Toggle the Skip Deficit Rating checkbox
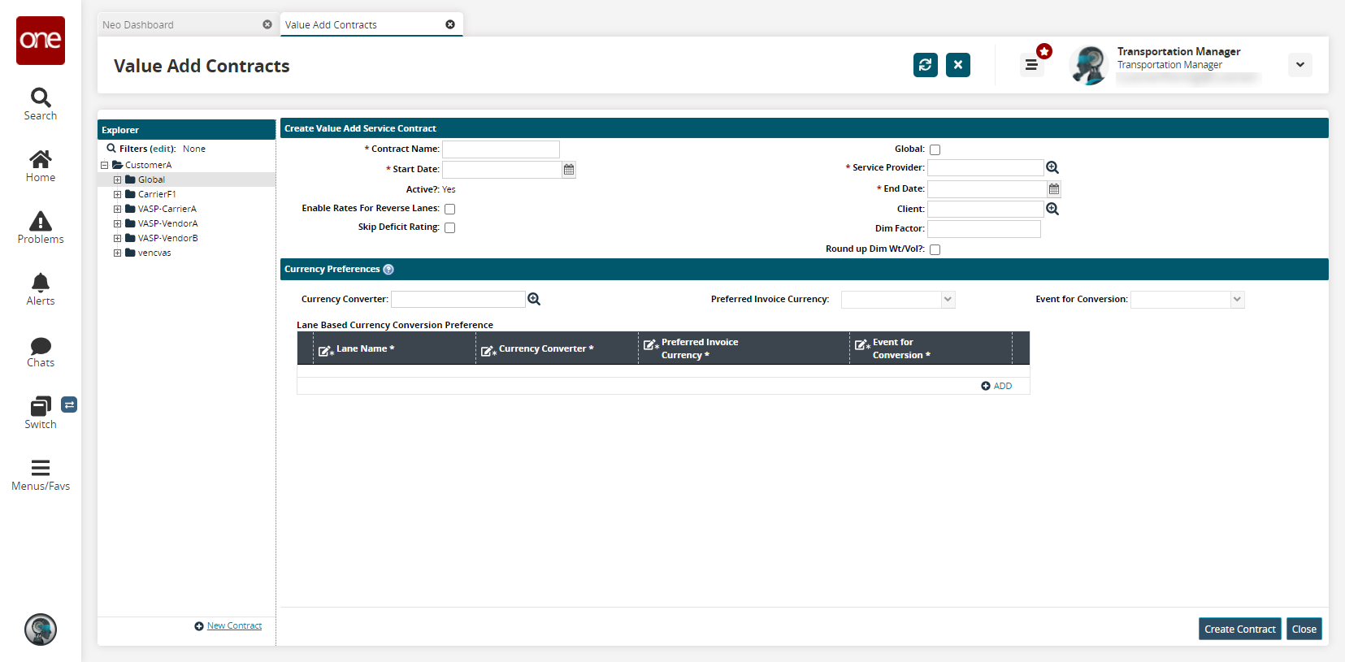This screenshot has width=1345, height=662. [x=449, y=227]
